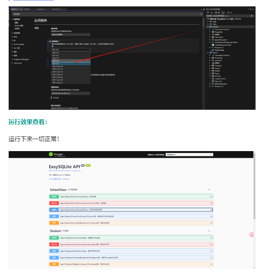Expand GET /api/SchoolClass/GetAllClass endpoint
The height and width of the screenshot is (277, 277).
point(131,210)
